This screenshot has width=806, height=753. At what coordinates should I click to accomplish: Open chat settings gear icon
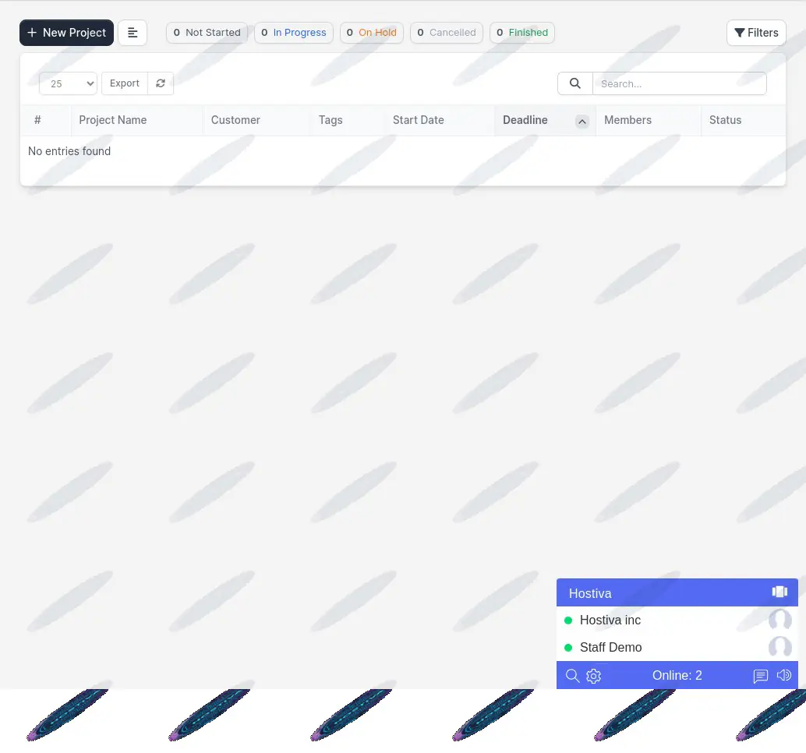click(x=594, y=676)
